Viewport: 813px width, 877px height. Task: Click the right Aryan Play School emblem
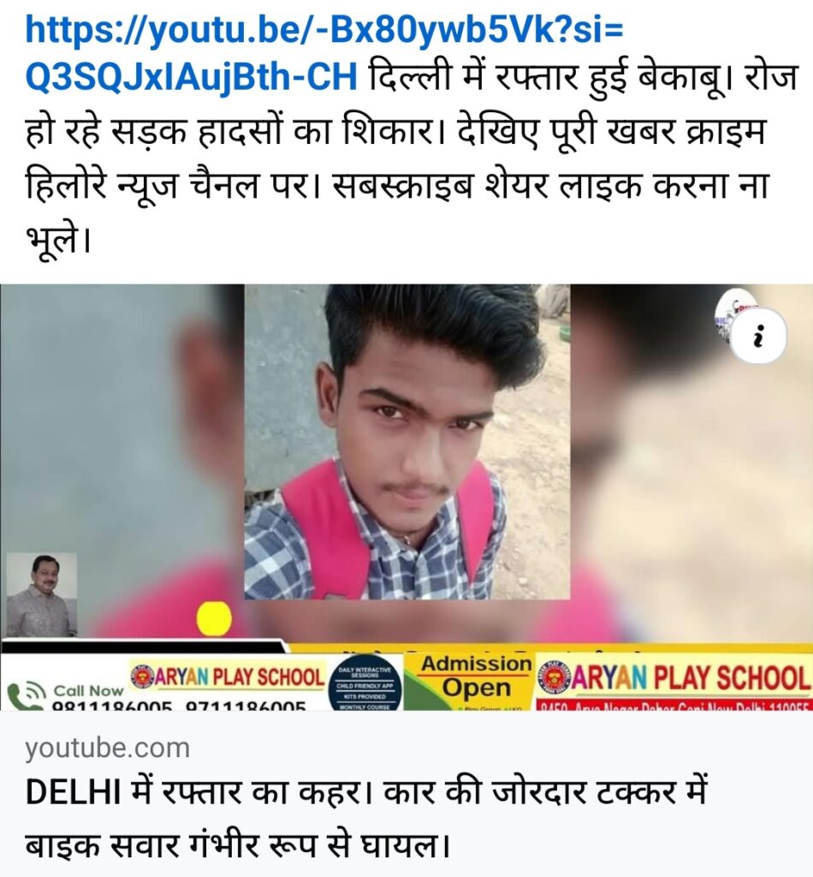(x=553, y=678)
